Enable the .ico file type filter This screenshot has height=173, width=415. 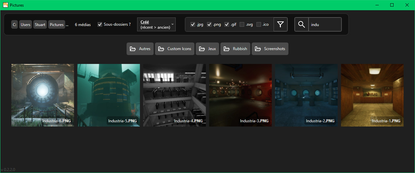(259, 24)
